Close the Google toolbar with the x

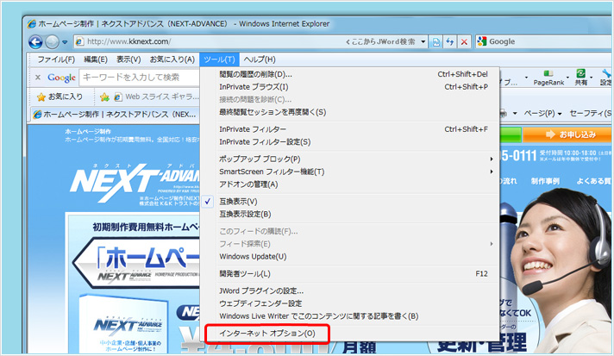pos(38,78)
